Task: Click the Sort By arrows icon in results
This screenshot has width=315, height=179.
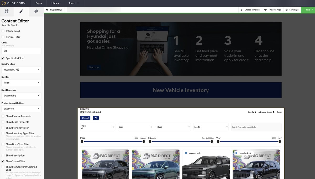Action: [x=255, y=112]
